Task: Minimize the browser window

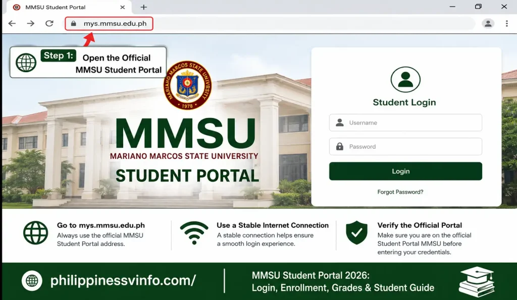Action: coord(452,7)
